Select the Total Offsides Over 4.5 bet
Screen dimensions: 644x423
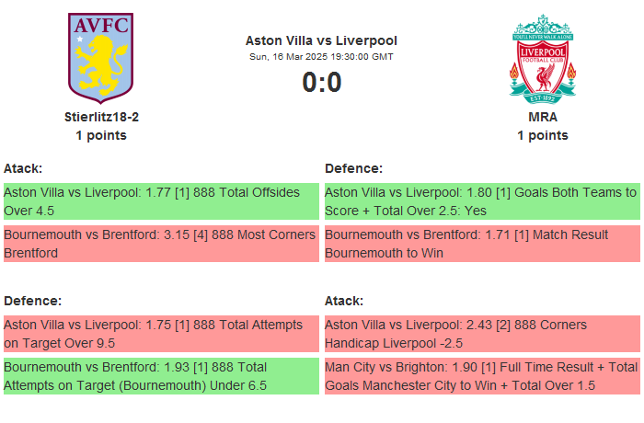click(x=161, y=201)
